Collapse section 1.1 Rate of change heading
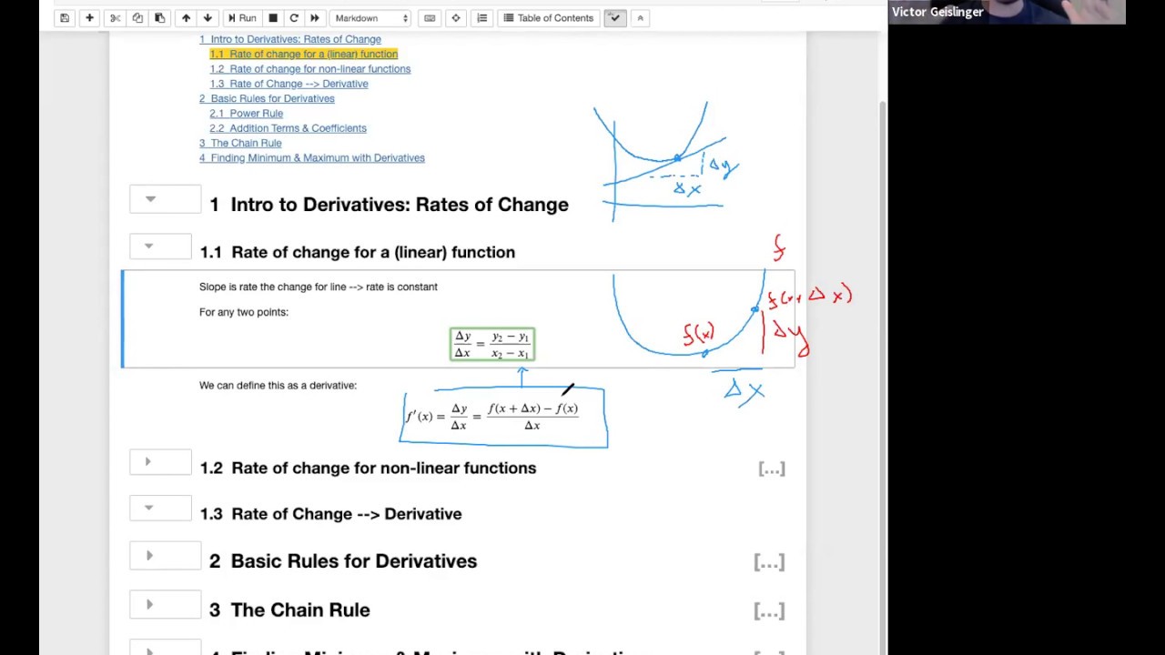Image resolution: width=1165 pixels, height=655 pixels. point(149,246)
